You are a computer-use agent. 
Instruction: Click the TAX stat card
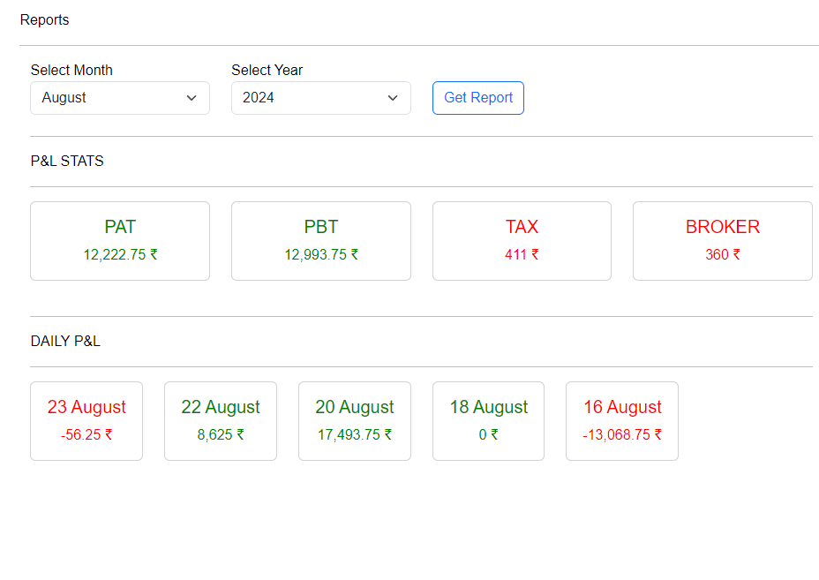(522, 240)
